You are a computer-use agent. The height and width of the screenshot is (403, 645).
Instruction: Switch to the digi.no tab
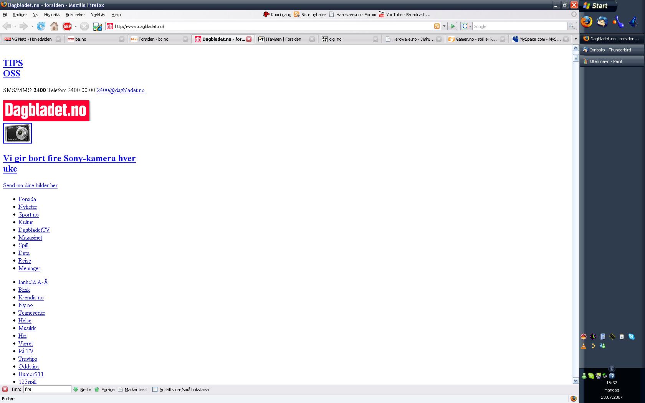(x=350, y=39)
